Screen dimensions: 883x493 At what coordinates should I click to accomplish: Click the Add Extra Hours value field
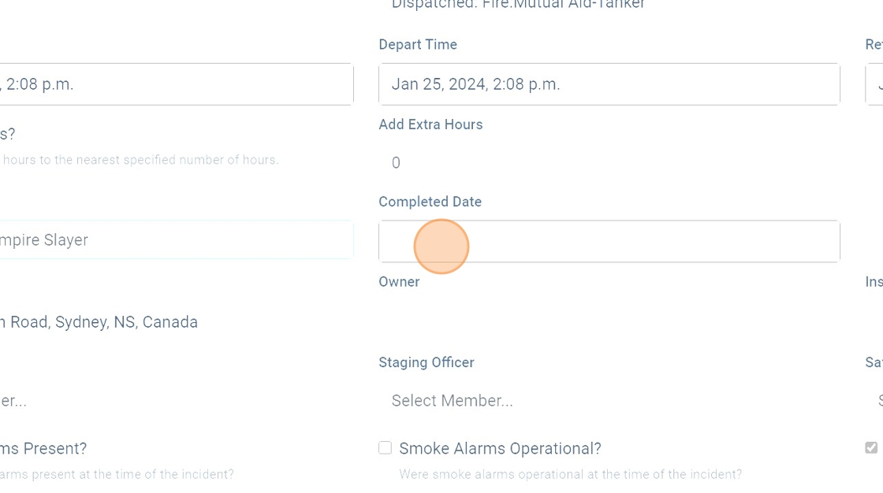(609, 163)
